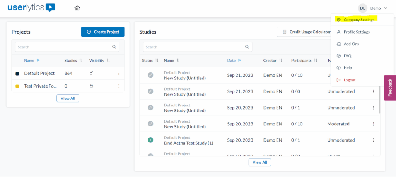Open the Feedback side tab
Image resolution: width=396 pixels, height=177 pixels.
[x=390, y=88]
